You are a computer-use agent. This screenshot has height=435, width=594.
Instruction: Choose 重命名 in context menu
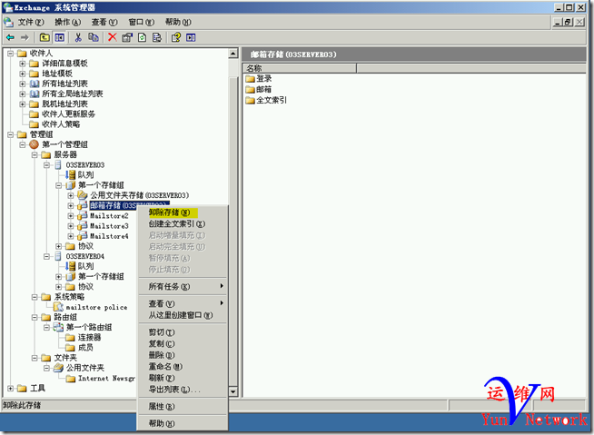click(x=183, y=366)
